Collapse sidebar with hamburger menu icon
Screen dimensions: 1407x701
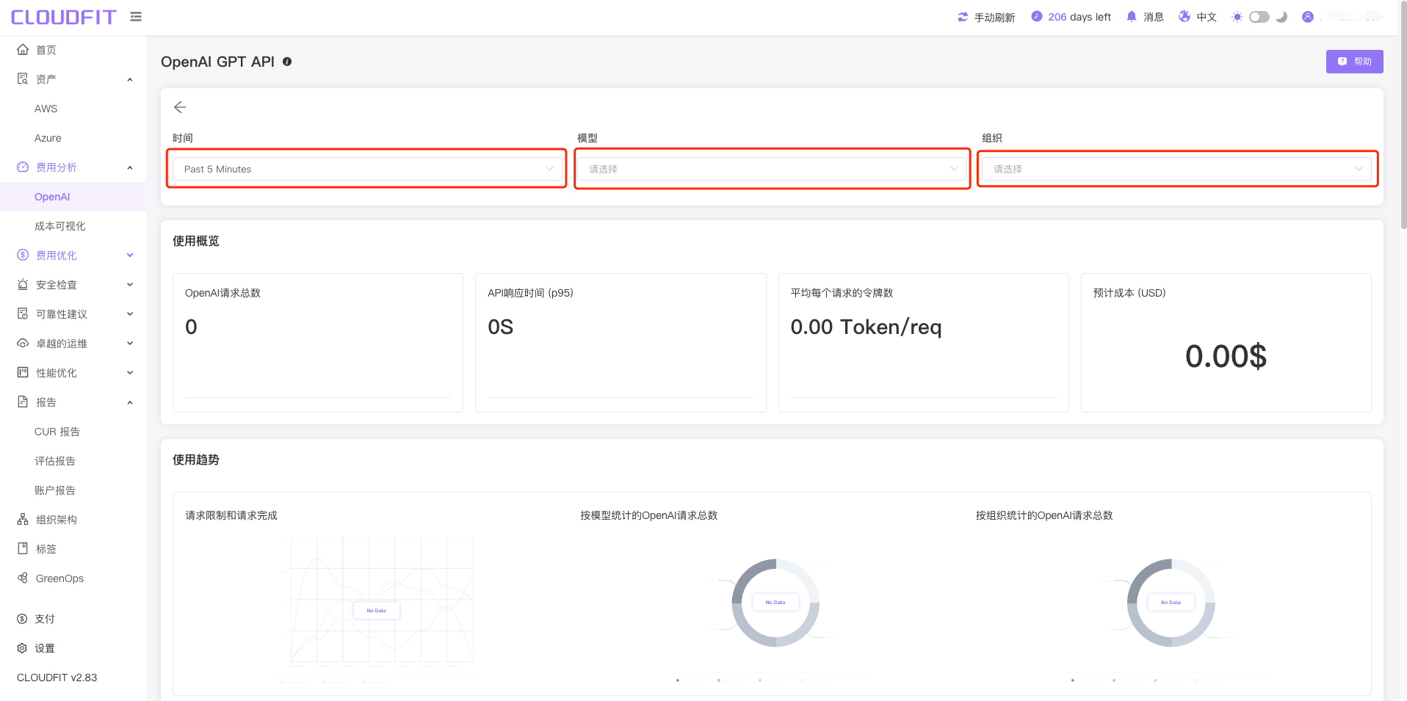click(136, 16)
